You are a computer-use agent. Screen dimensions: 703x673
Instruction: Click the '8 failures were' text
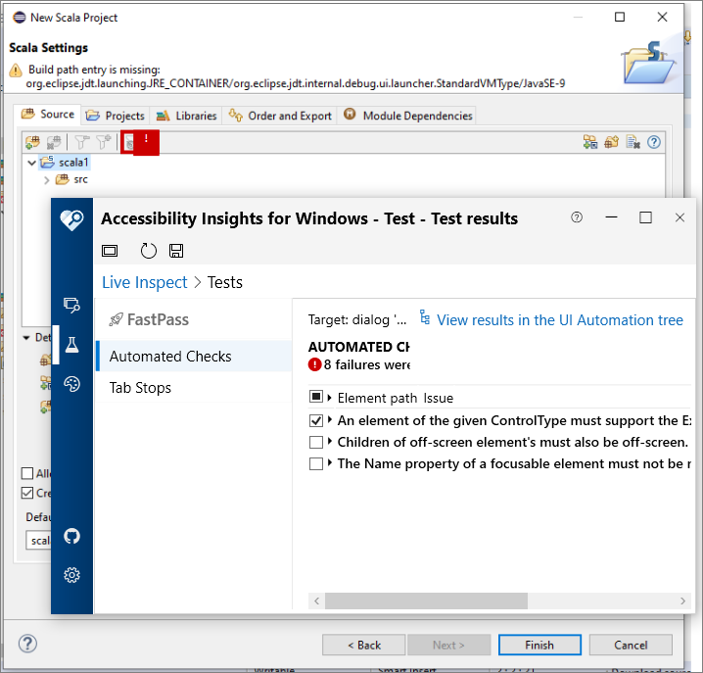click(x=367, y=364)
